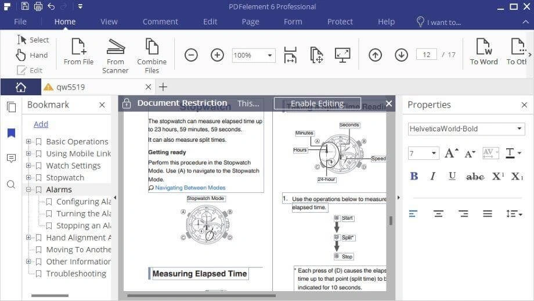Switch to the Form tab

[293, 22]
